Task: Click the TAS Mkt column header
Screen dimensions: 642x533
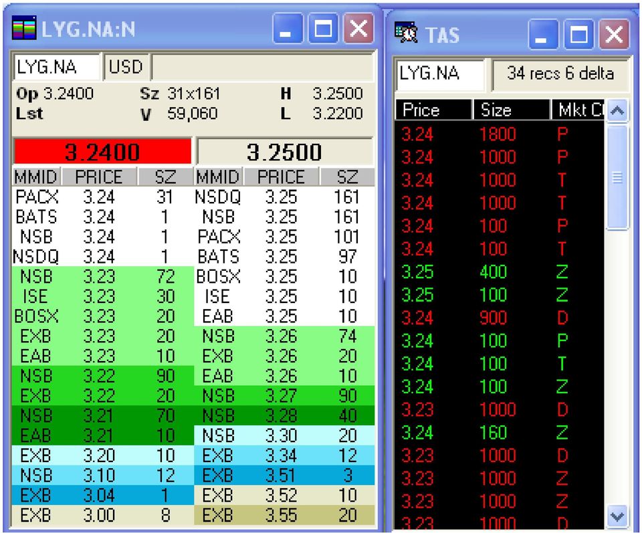Action: pos(577,110)
